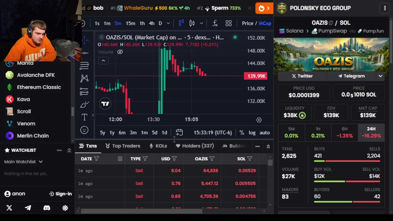
Task: Minimize the transactions panel
Action: pos(258,146)
